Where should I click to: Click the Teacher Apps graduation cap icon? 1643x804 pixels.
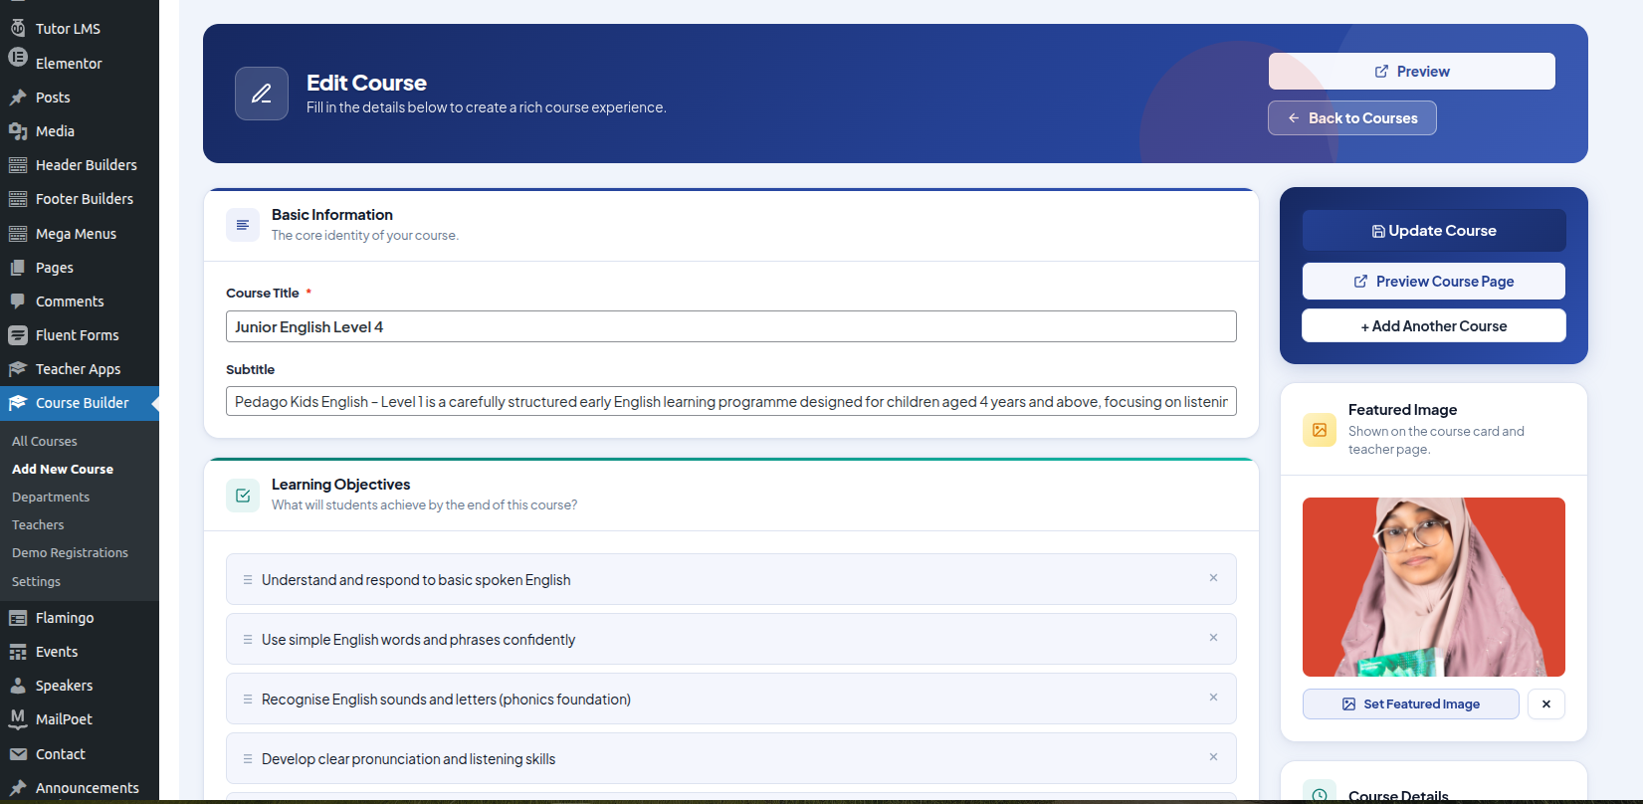click(x=18, y=369)
